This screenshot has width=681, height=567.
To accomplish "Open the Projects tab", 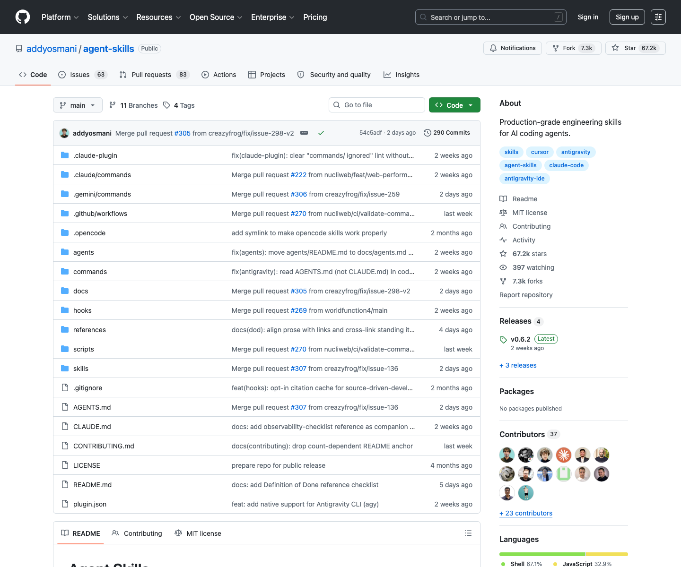I will pos(267,75).
